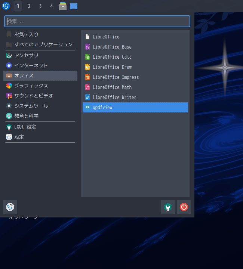Launch LibreOffice Math
The image size is (243, 269).
click(135, 87)
